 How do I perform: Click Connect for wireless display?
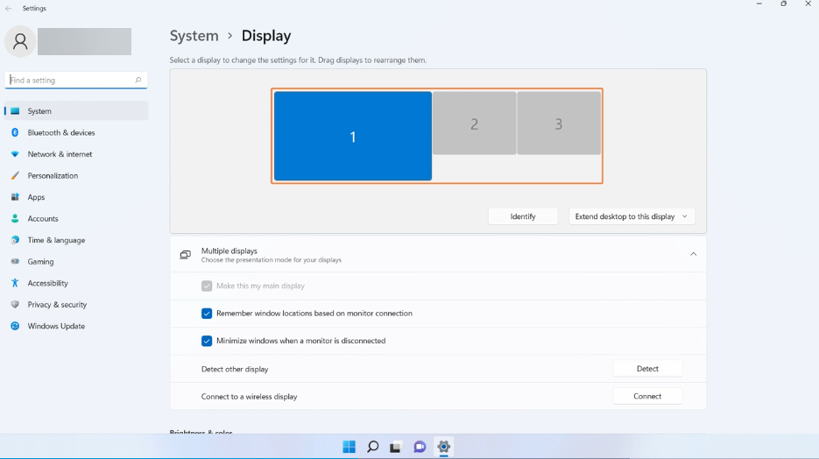point(647,396)
